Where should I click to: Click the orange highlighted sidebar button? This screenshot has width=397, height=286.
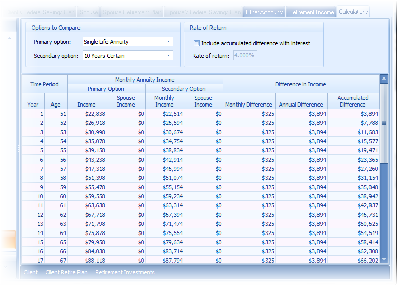point(8,241)
